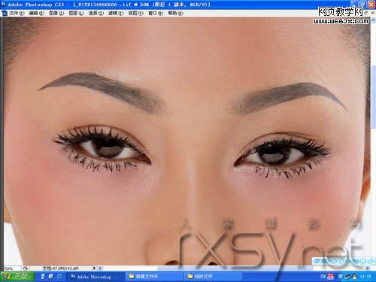Screen dimensions: 376x282
Task: Click the taskbar clock
Action: click(365, 277)
